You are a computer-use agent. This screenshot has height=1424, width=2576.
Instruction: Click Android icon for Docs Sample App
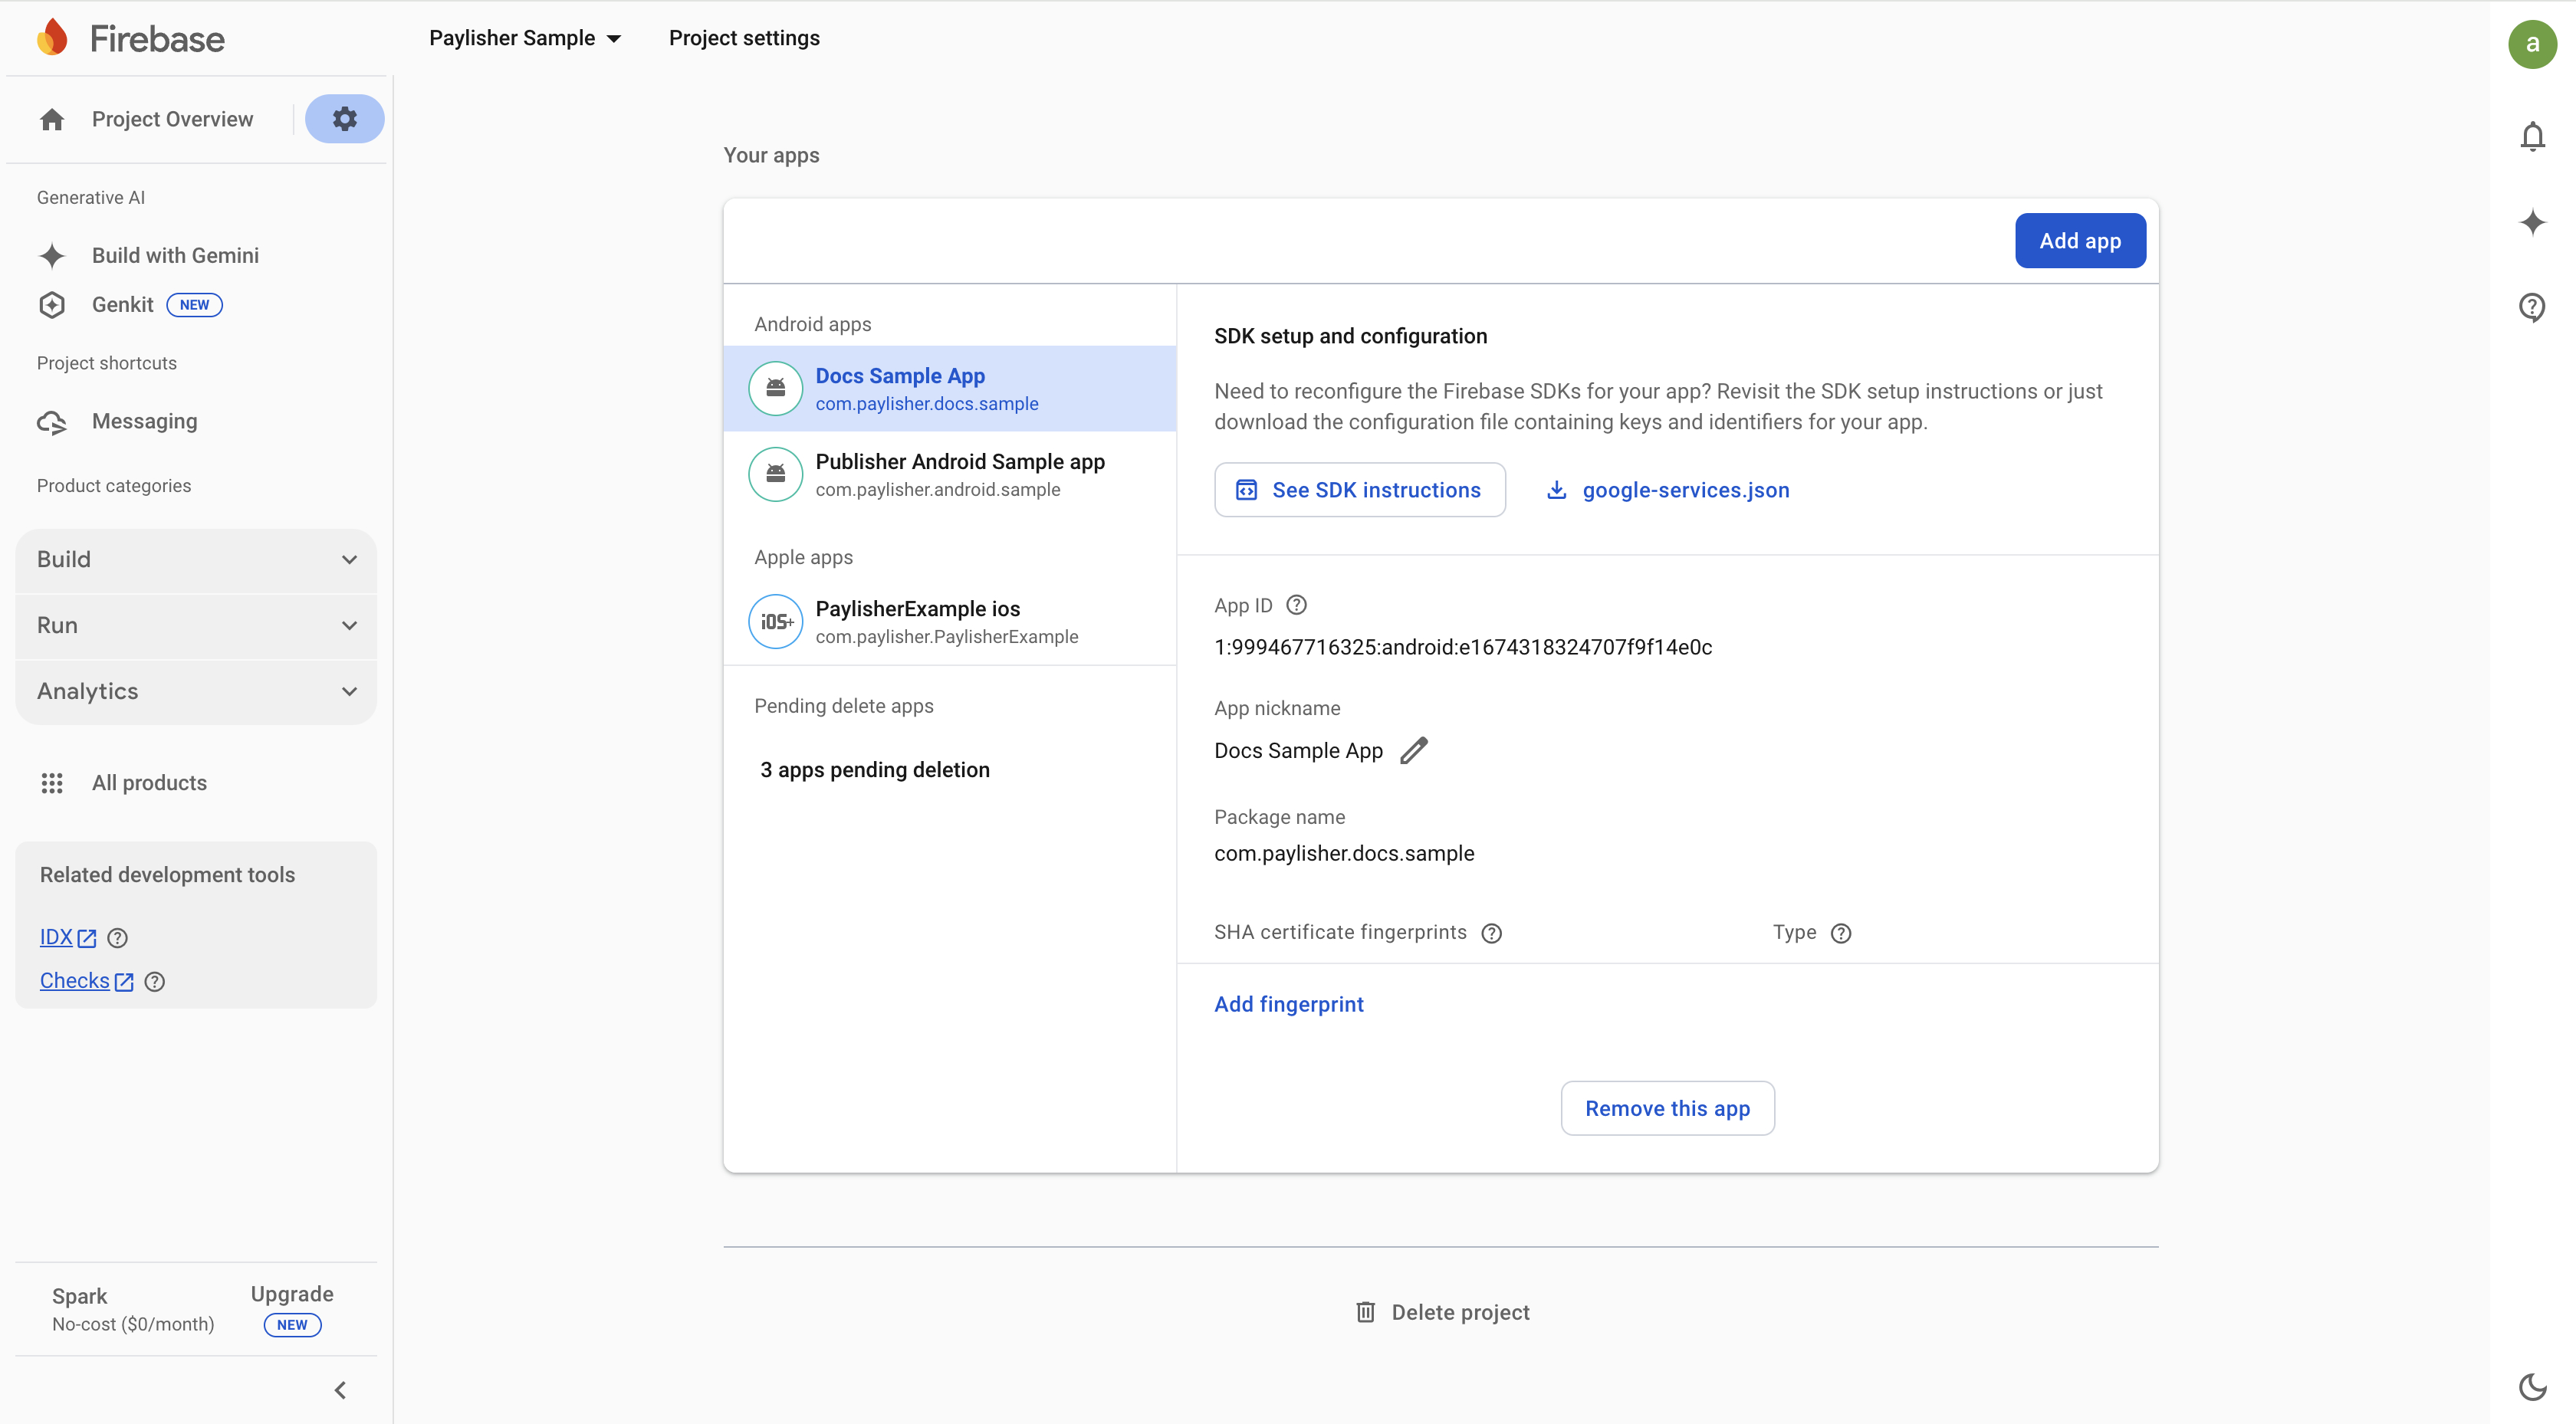click(775, 388)
